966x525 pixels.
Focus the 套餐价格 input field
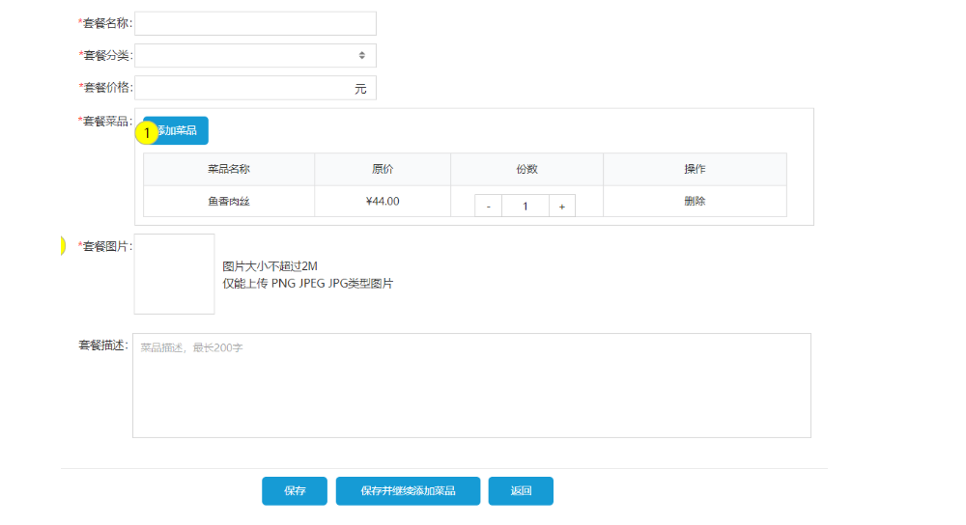(x=255, y=88)
